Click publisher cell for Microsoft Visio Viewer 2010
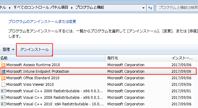 pos(126,85)
